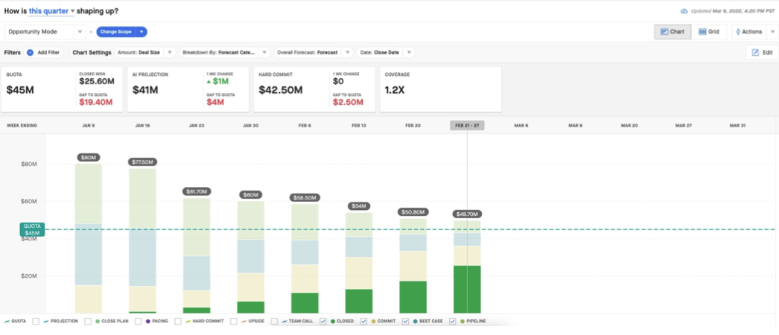779x335 pixels.
Task: Enable the Upside series checkbox
Action: coord(234,321)
